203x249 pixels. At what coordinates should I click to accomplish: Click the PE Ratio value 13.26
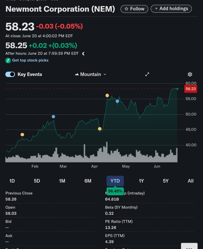pyautogui.click(x=111, y=228)
